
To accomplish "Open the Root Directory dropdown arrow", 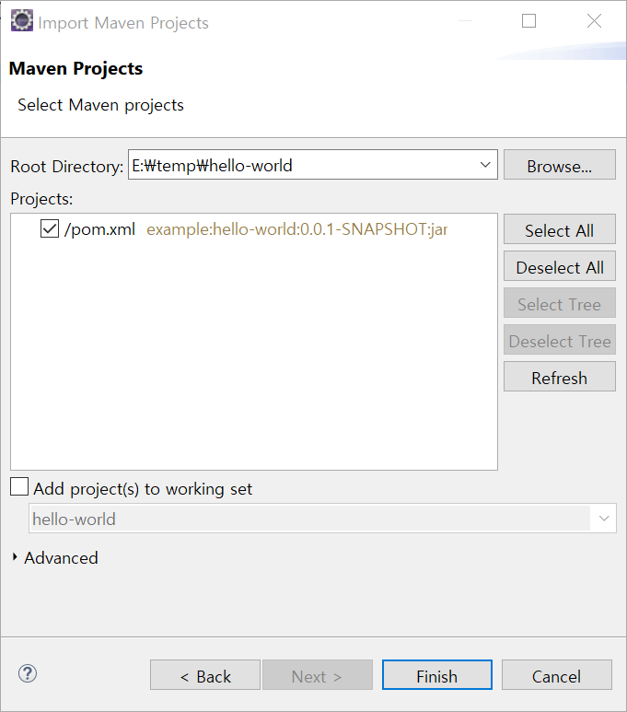I will tap(485, 164).
